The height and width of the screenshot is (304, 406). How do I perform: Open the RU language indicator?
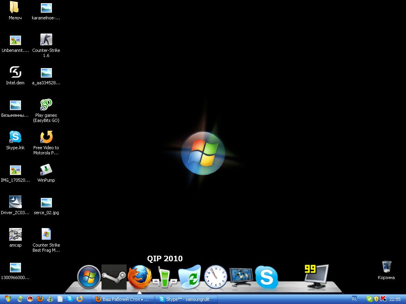point(354,299)
